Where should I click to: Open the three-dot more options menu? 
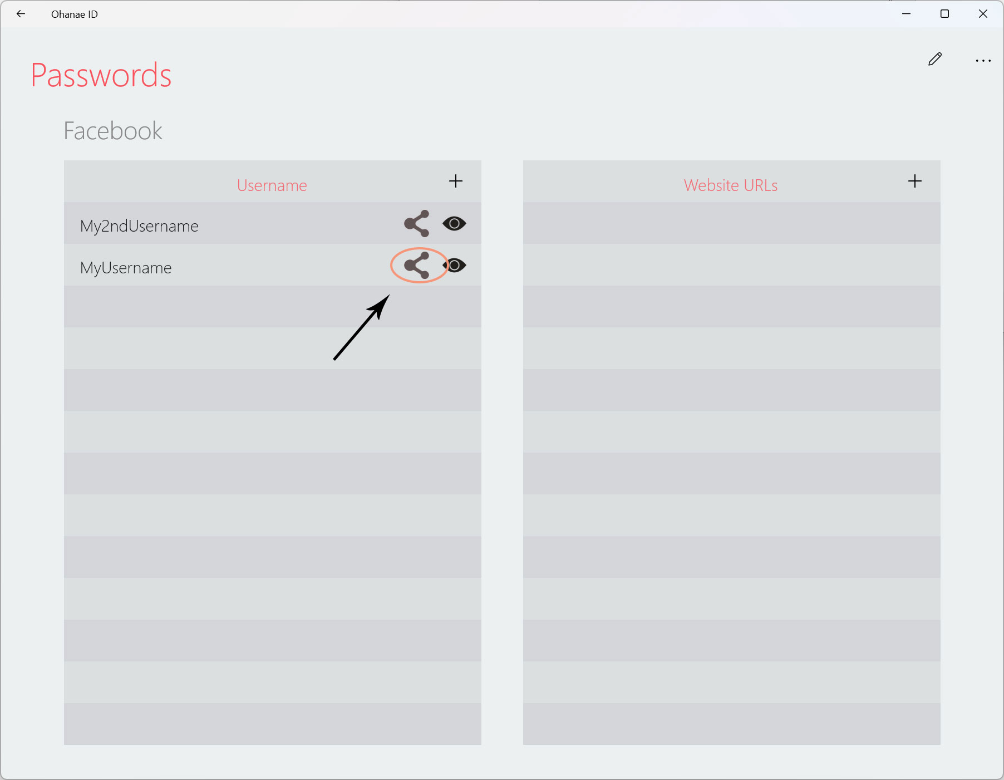[x=983, y=60]
